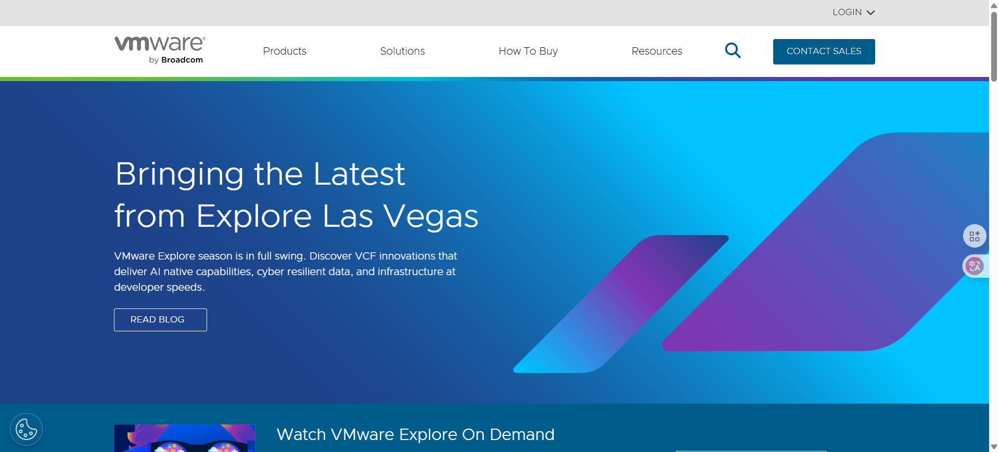Click the Bringing the Latest headline
The width and height of the screenshot is (999, 452).
click(x=296, y=195)
